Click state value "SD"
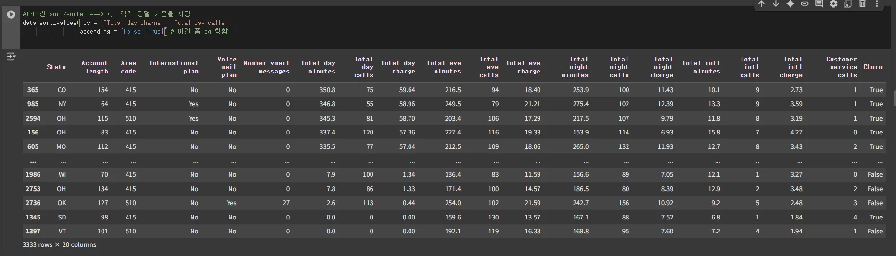Image resolution: width=896 pixels, height=256 pixels. (62, 217)
